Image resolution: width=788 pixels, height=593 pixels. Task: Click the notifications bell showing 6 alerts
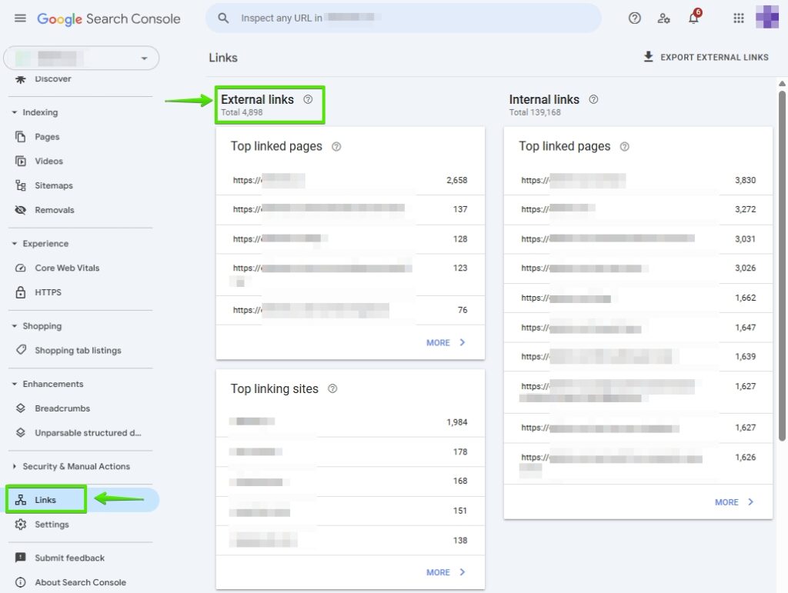pyautogui.click(x=693, y=18)
